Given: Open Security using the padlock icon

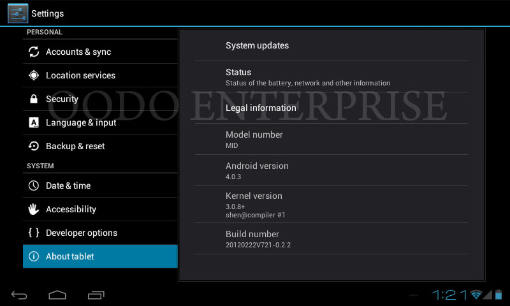Looking at the screenshot, I should click(x=34, y=99).
